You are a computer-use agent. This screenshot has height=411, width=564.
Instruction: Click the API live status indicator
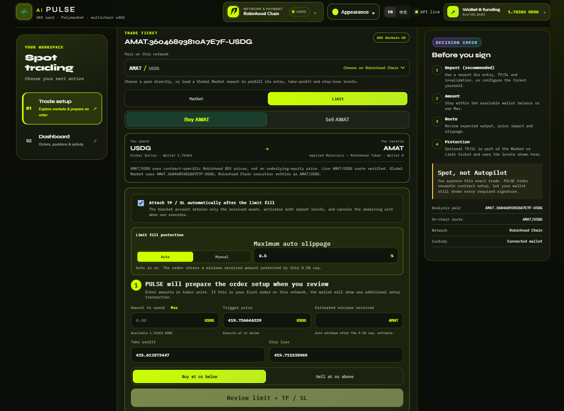pyautogui.click(x=427, y=12)
